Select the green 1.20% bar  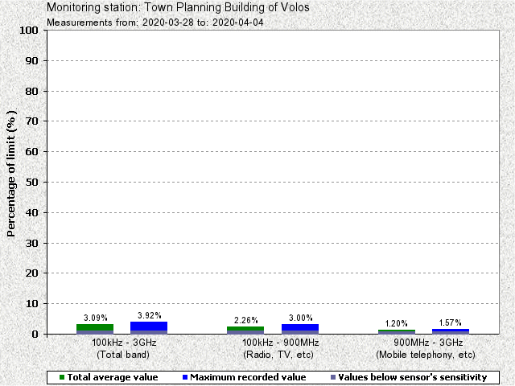pos(397,332)
